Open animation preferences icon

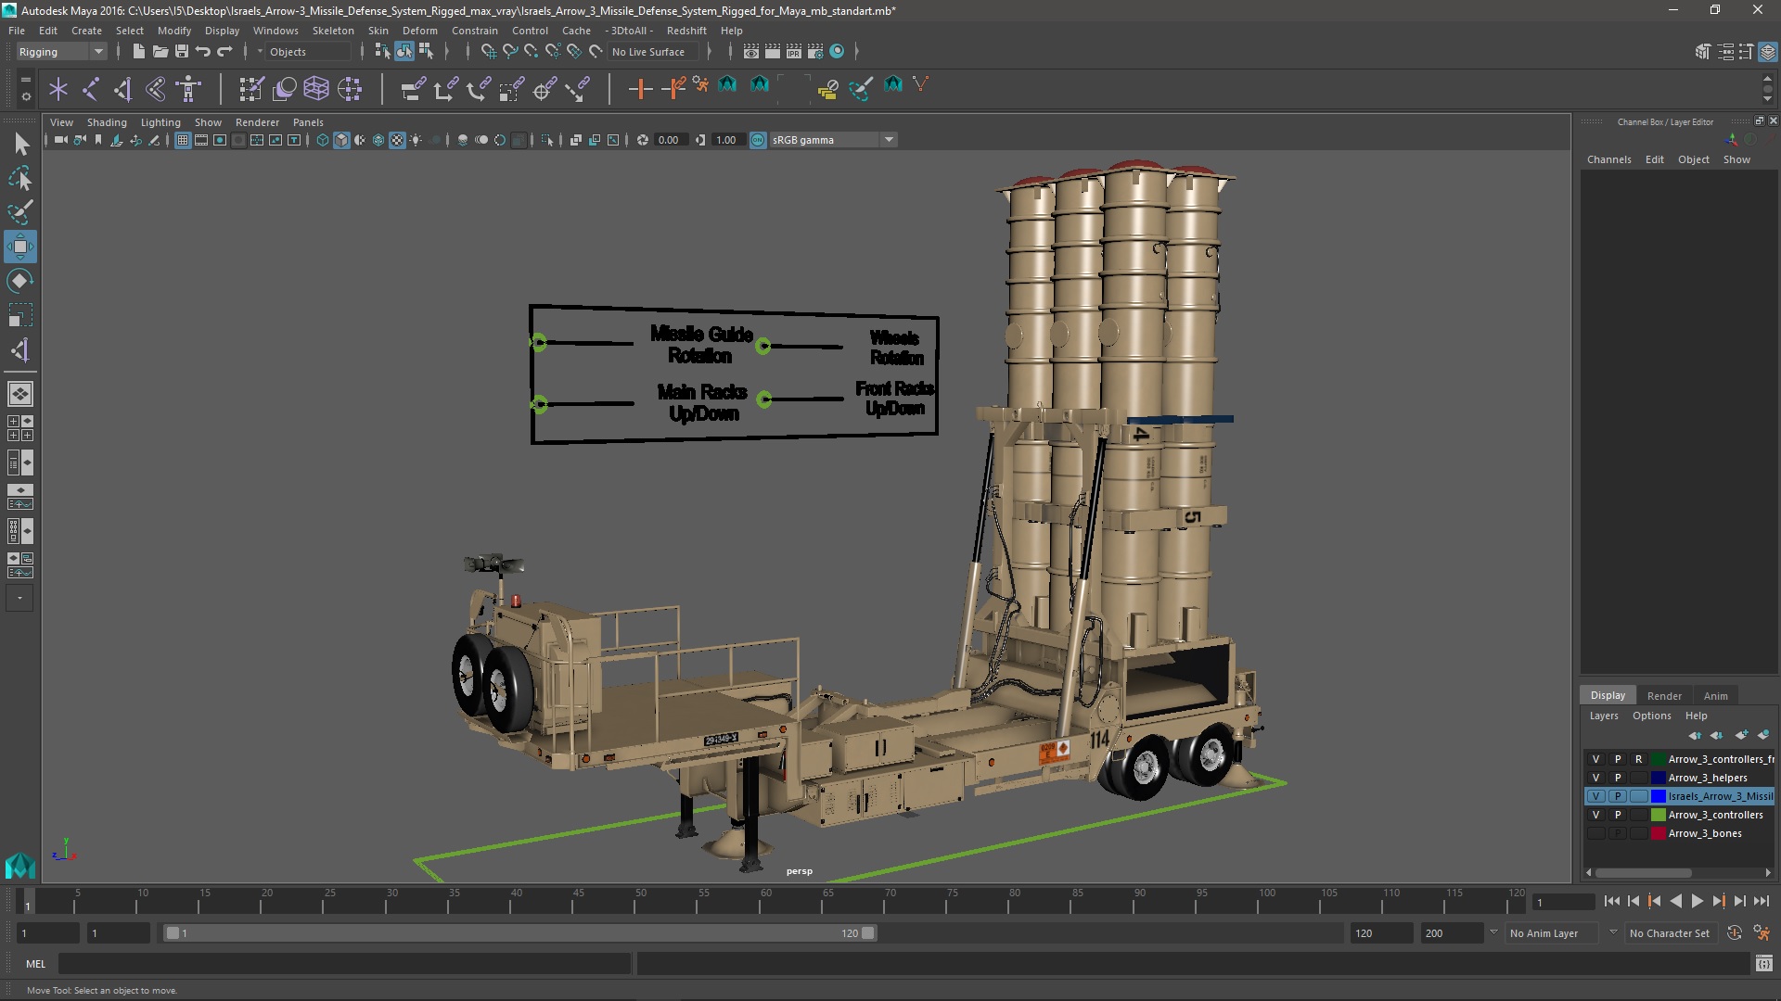point(1761,933)
